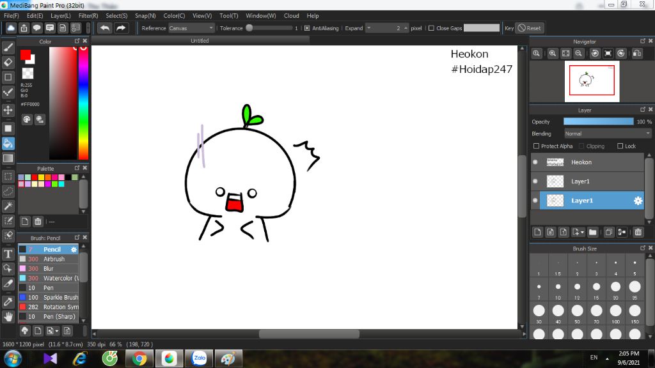Increase the Expand pixel value stepper
This screenshot has width=655, height=368.
406,27
